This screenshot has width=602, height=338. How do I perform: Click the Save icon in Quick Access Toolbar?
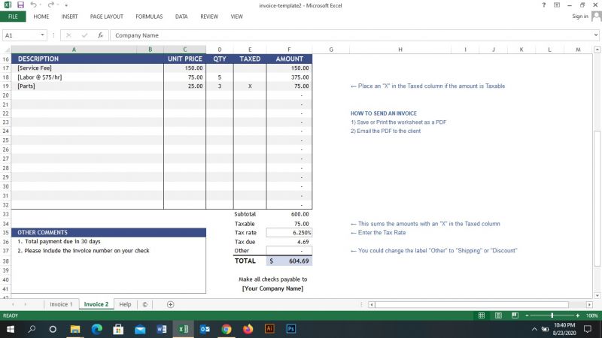20,5
